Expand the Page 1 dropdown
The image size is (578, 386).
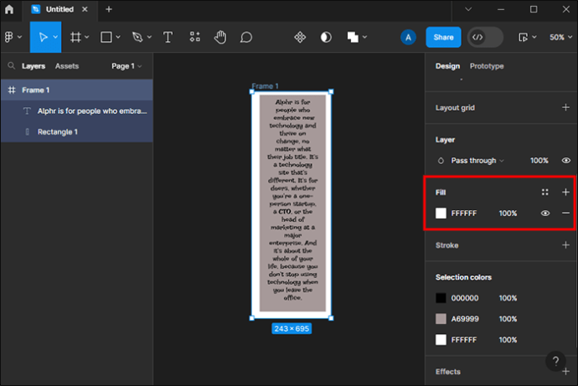[x=126, y=66]
